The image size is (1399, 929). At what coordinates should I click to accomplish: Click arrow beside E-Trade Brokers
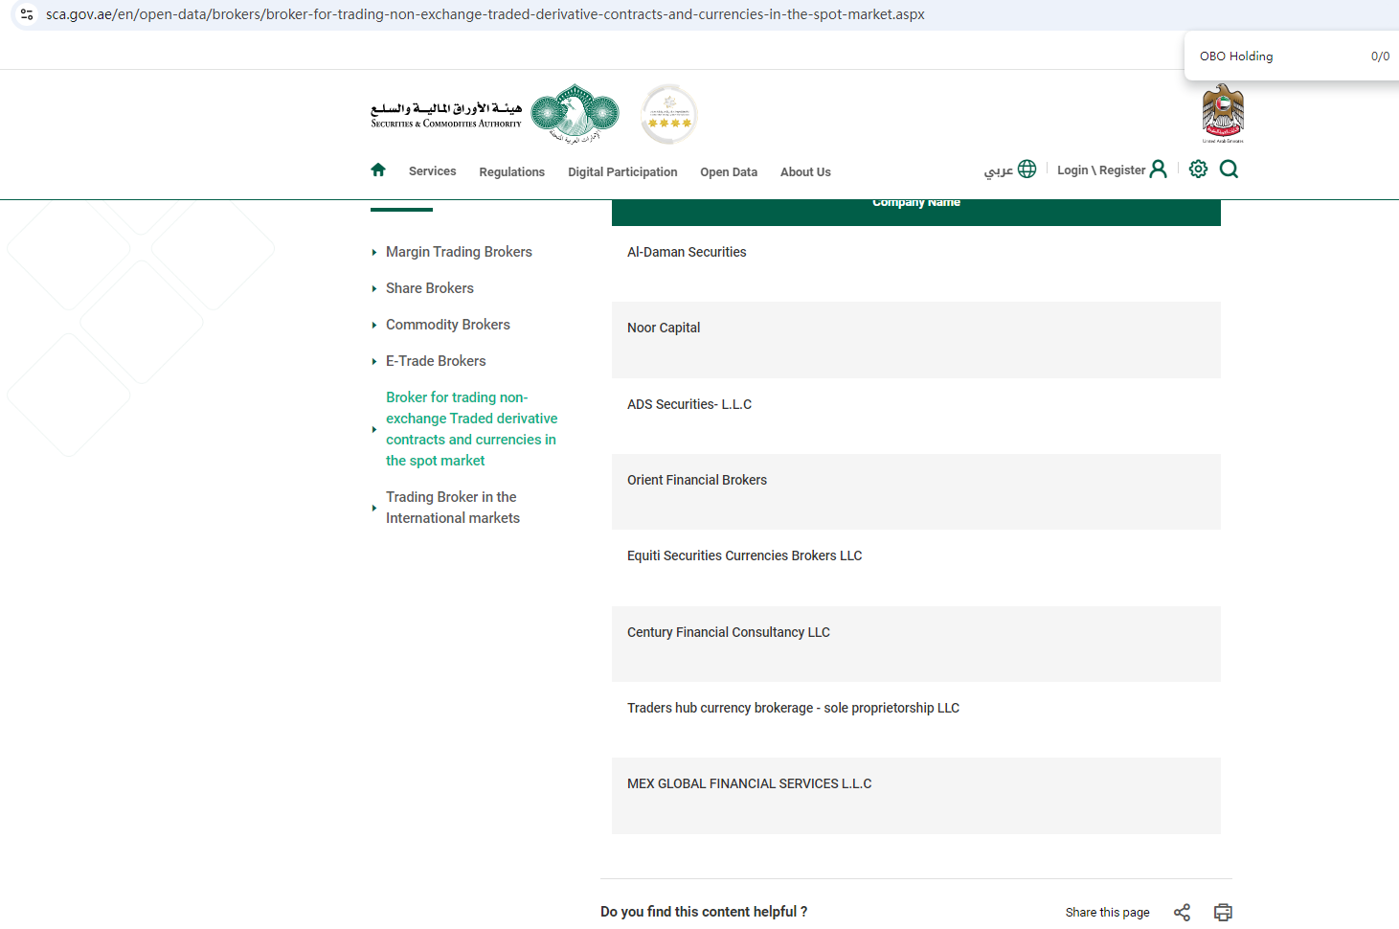point(373,362)
